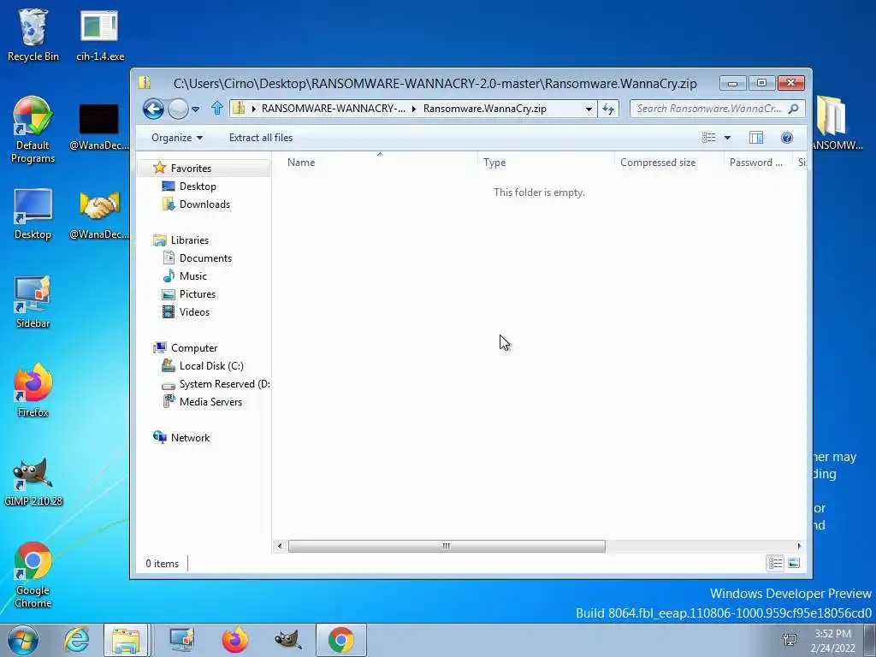Select the black @WanaDec... desktop icon
Image resolution: width=876 pixels, height=657 pixels.
(99, 127)
